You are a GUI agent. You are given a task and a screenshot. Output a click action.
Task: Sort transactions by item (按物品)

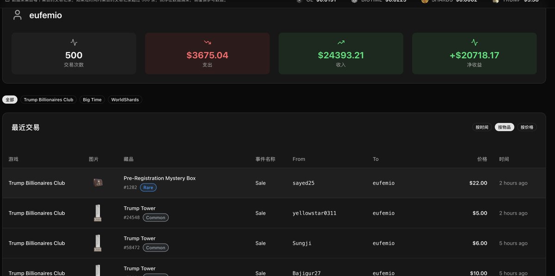click(x=505, y=127)
